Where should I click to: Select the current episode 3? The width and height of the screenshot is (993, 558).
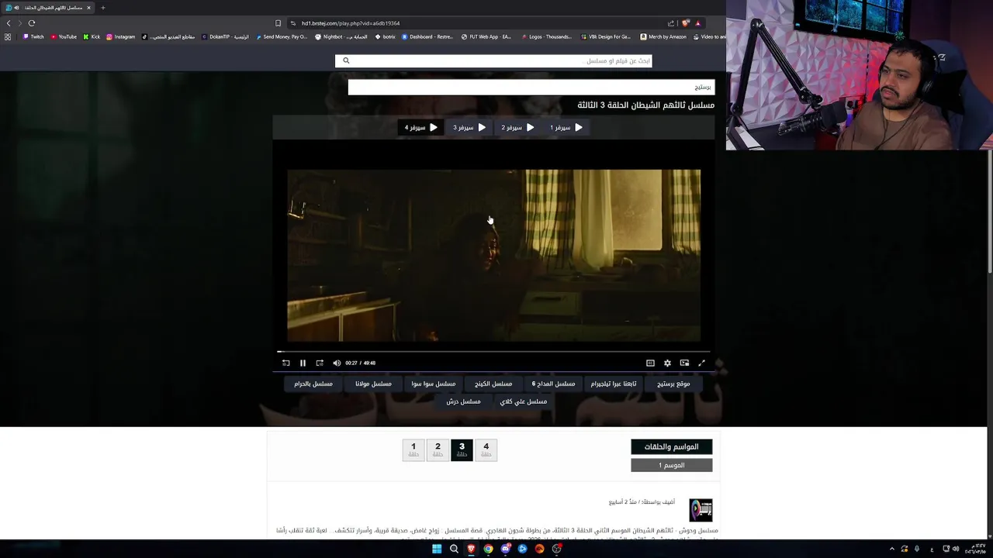(462, 449)
